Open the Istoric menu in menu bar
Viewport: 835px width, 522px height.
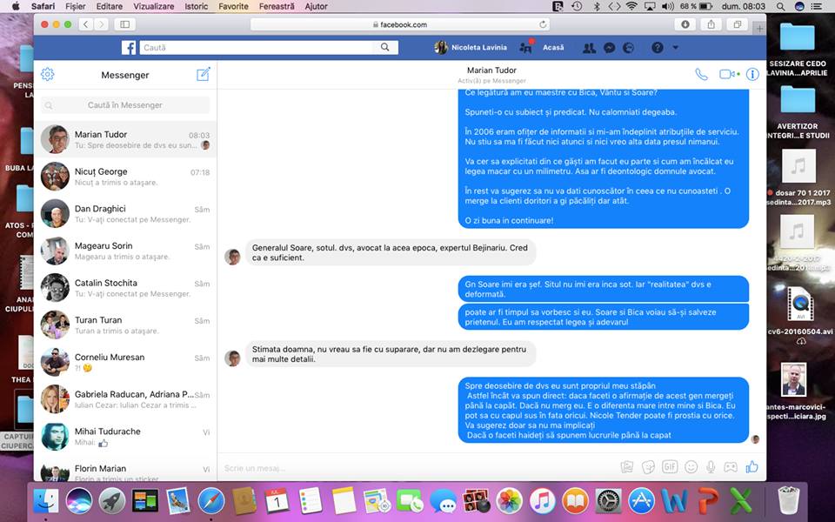pos(196,6)
